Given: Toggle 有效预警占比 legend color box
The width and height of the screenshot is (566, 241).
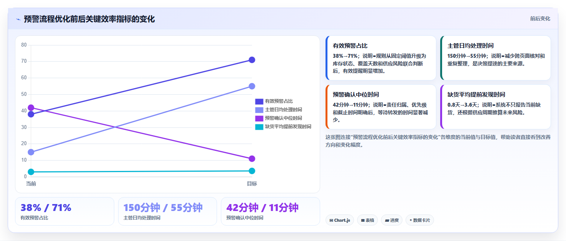Looking at the screenshot, I should [259, 101].
